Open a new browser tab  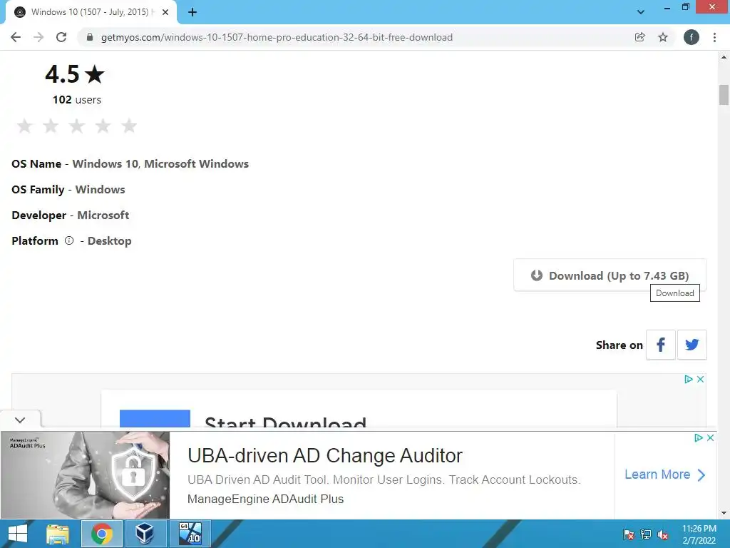click(192, 12)
